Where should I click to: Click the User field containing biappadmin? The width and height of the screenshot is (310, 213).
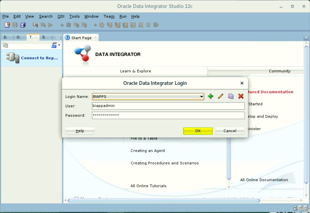(168, 106)
